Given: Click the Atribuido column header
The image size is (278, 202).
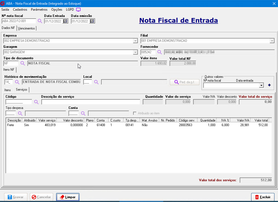Looking at the screenshot, I should click(29, 120).
